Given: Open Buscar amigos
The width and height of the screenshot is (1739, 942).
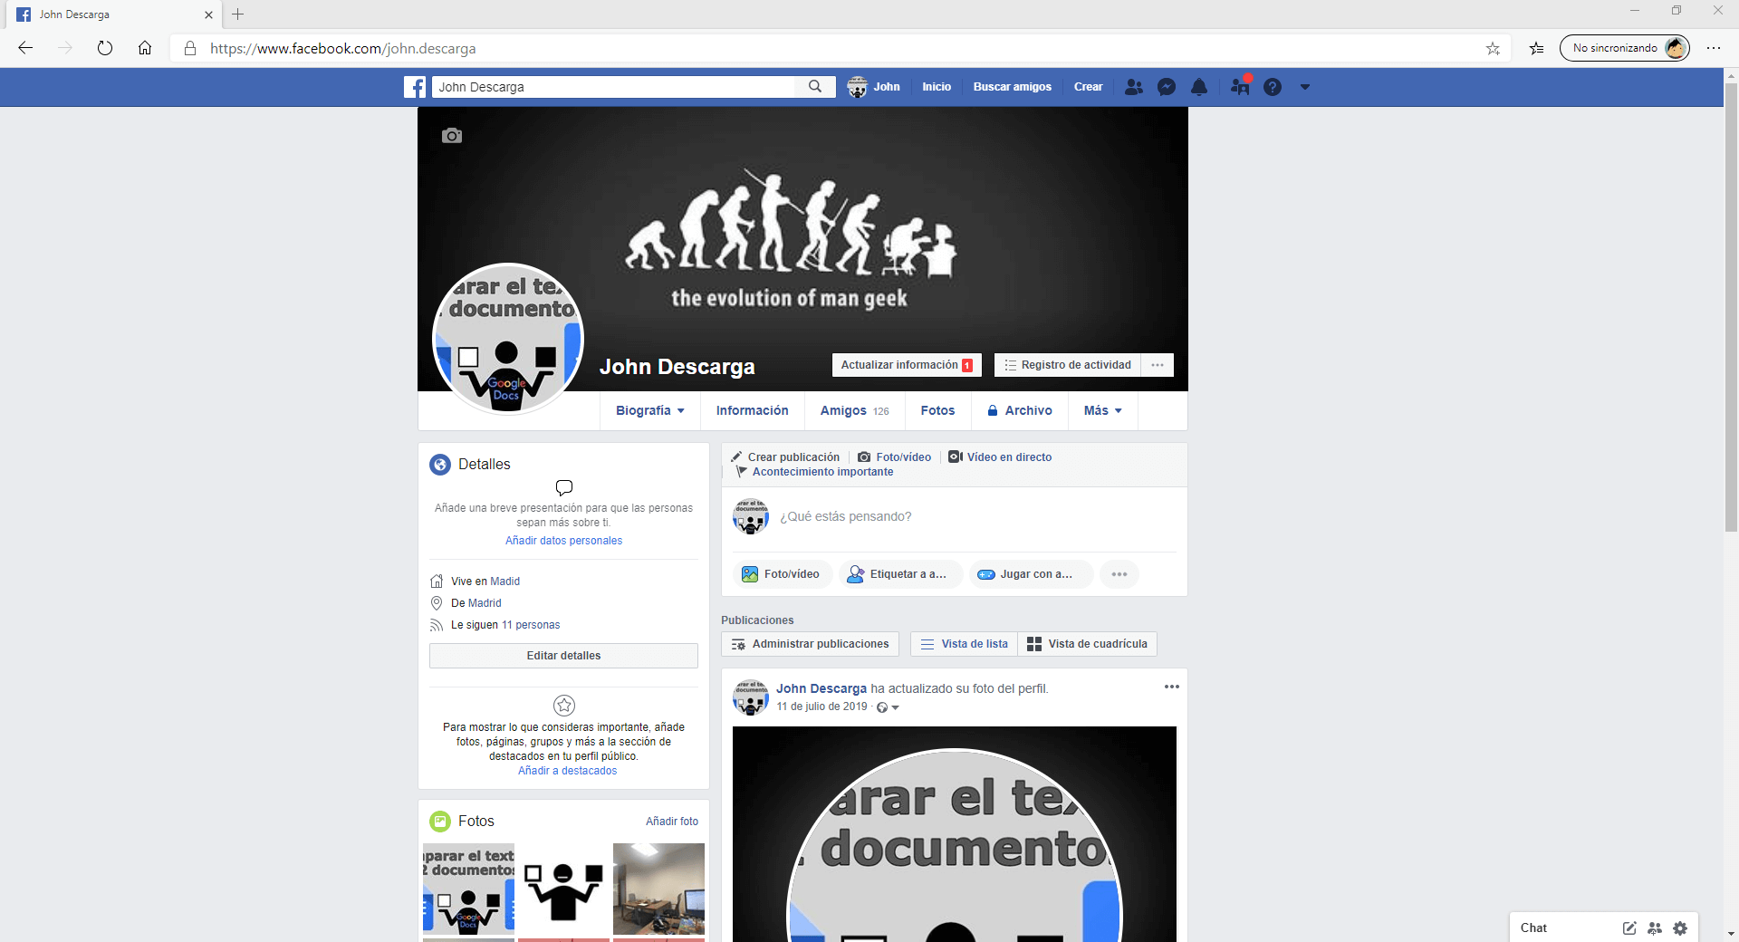Looking at the screenshot, I should point(1012,87).
